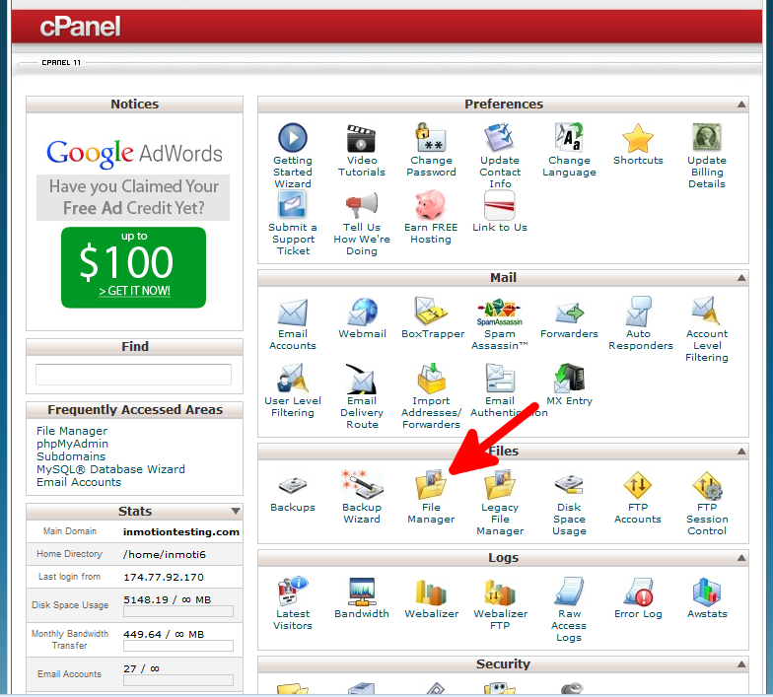Open the Latest Visitors icon

coord(293,592)
